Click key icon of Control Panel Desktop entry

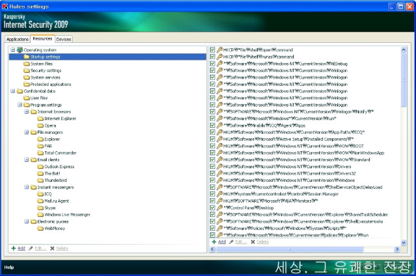[x=220, y=208]
